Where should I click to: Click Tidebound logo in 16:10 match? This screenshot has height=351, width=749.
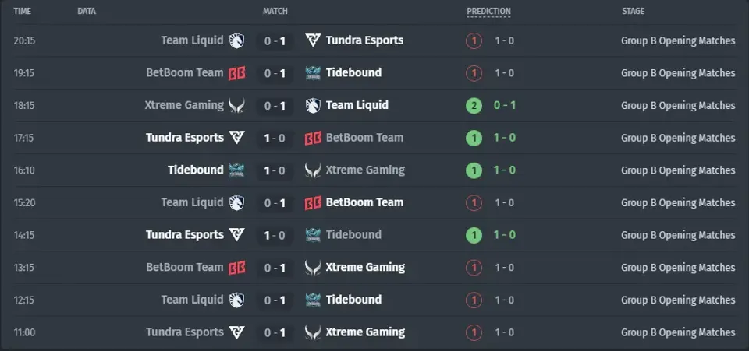coord(236,170)
